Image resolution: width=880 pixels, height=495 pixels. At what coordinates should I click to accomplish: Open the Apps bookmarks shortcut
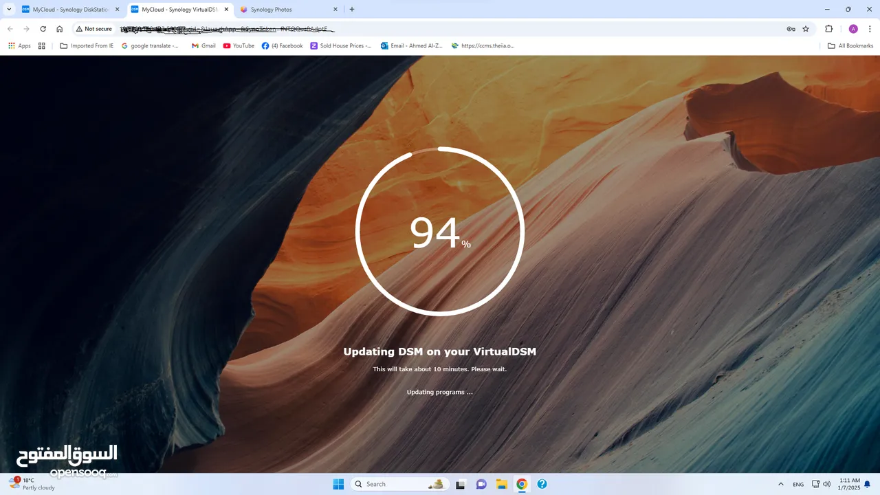[x=19, y=46]
